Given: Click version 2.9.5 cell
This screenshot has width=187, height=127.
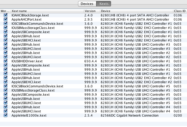Looking at the screenshot, I should coord(88,20).
